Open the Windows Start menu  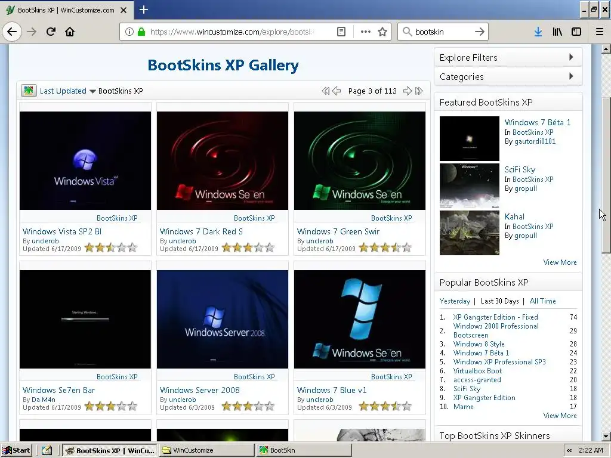(x=16, y=450)
